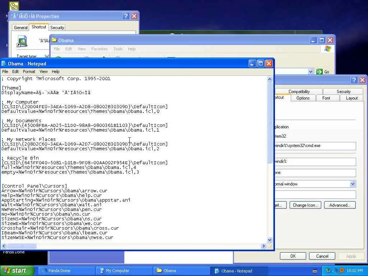Switch to My Computer taskbar item
The height and width of the screenshot is (276, 368).
(124, 271)
